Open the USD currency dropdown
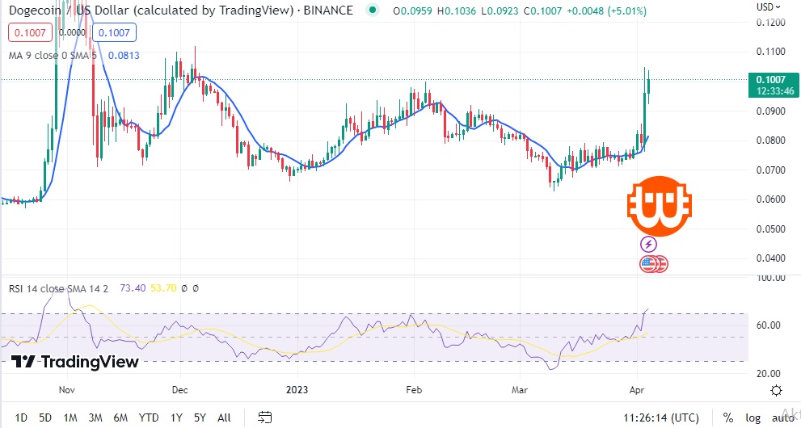The image size is (801, 428). click(769, 6)
